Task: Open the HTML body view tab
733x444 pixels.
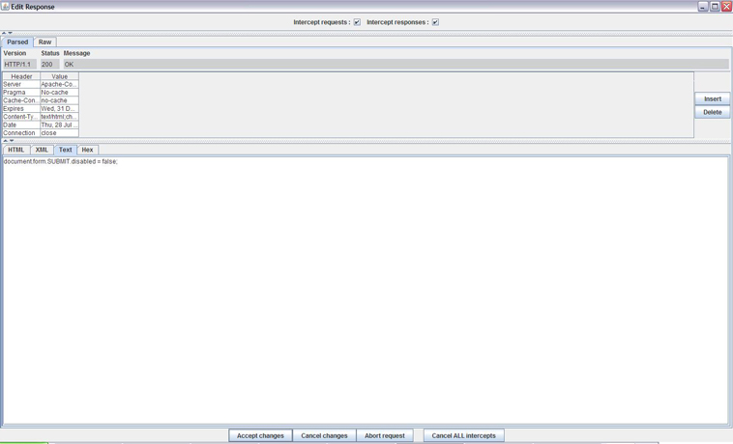Action: [x=16, y=150]
